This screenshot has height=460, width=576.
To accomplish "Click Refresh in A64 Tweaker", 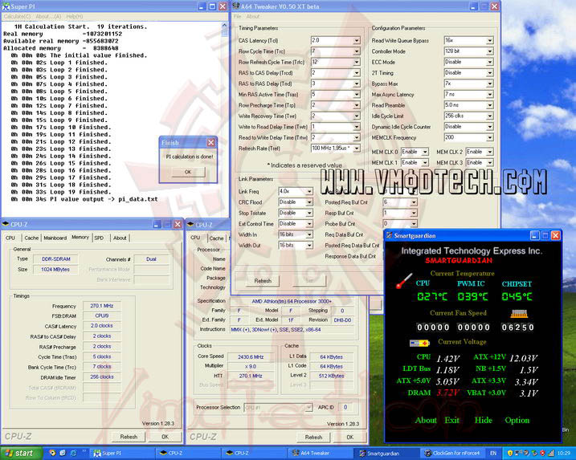I will pos(263,281).
